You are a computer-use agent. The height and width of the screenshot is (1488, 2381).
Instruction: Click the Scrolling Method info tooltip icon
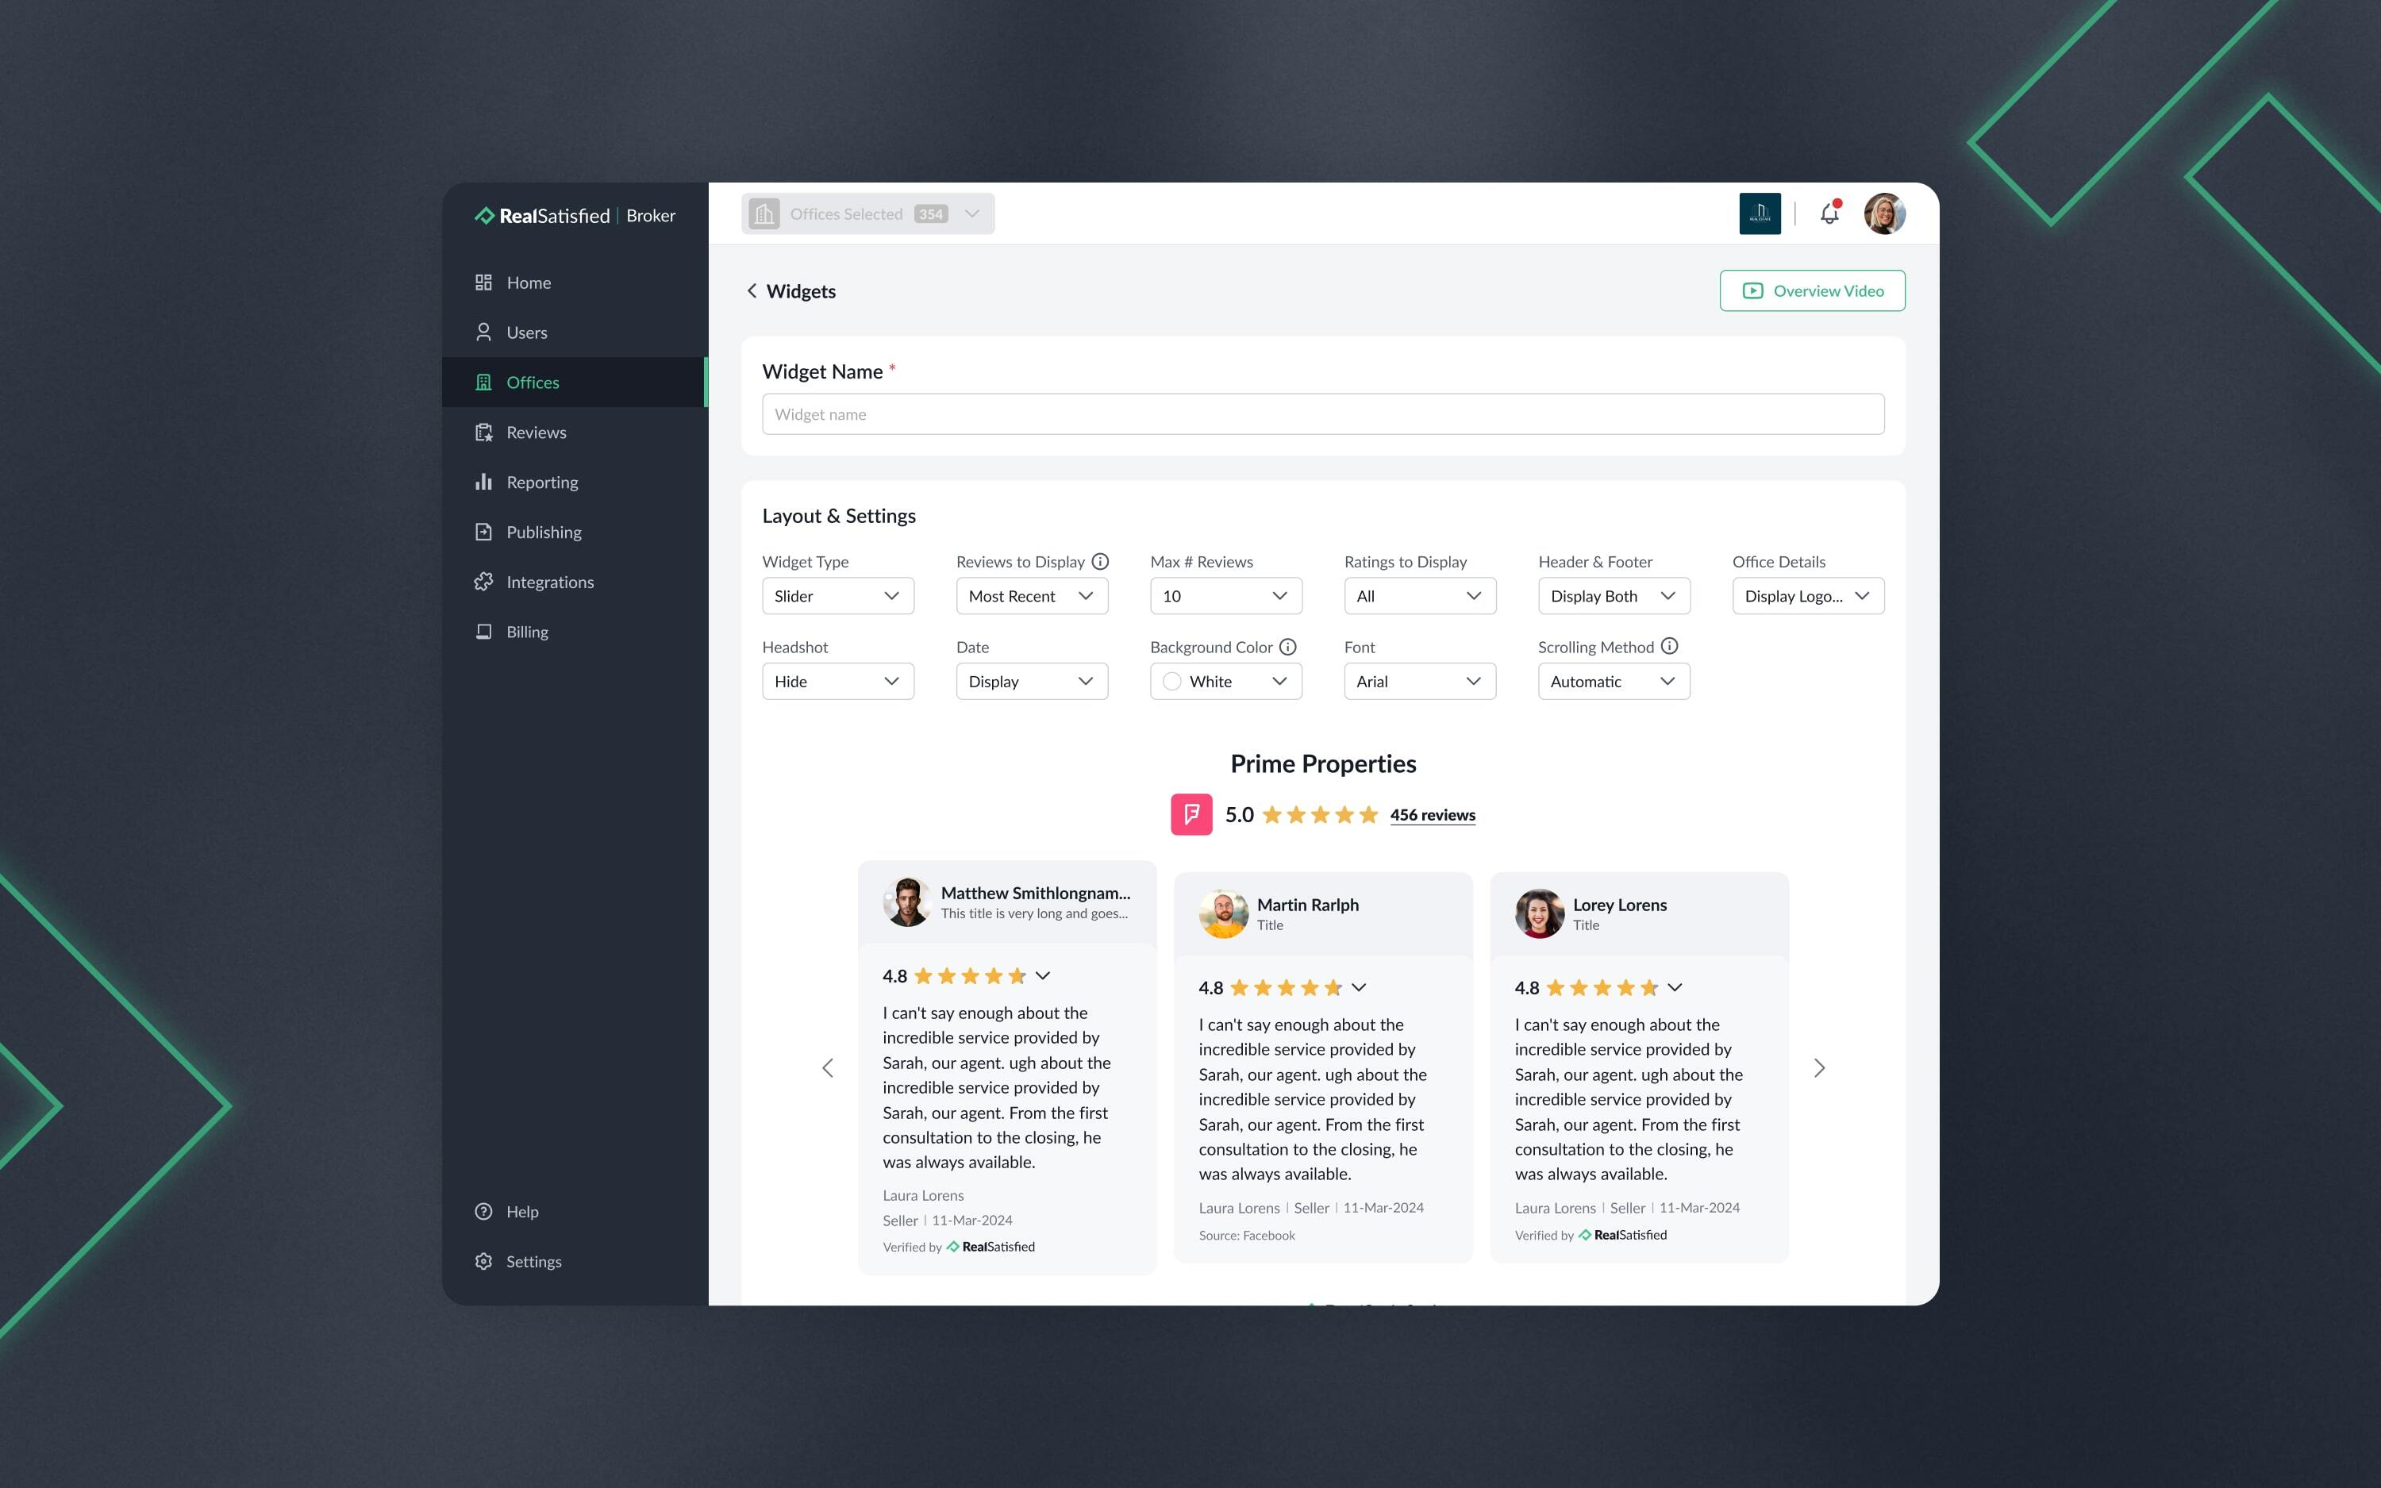coord(1670,647)
